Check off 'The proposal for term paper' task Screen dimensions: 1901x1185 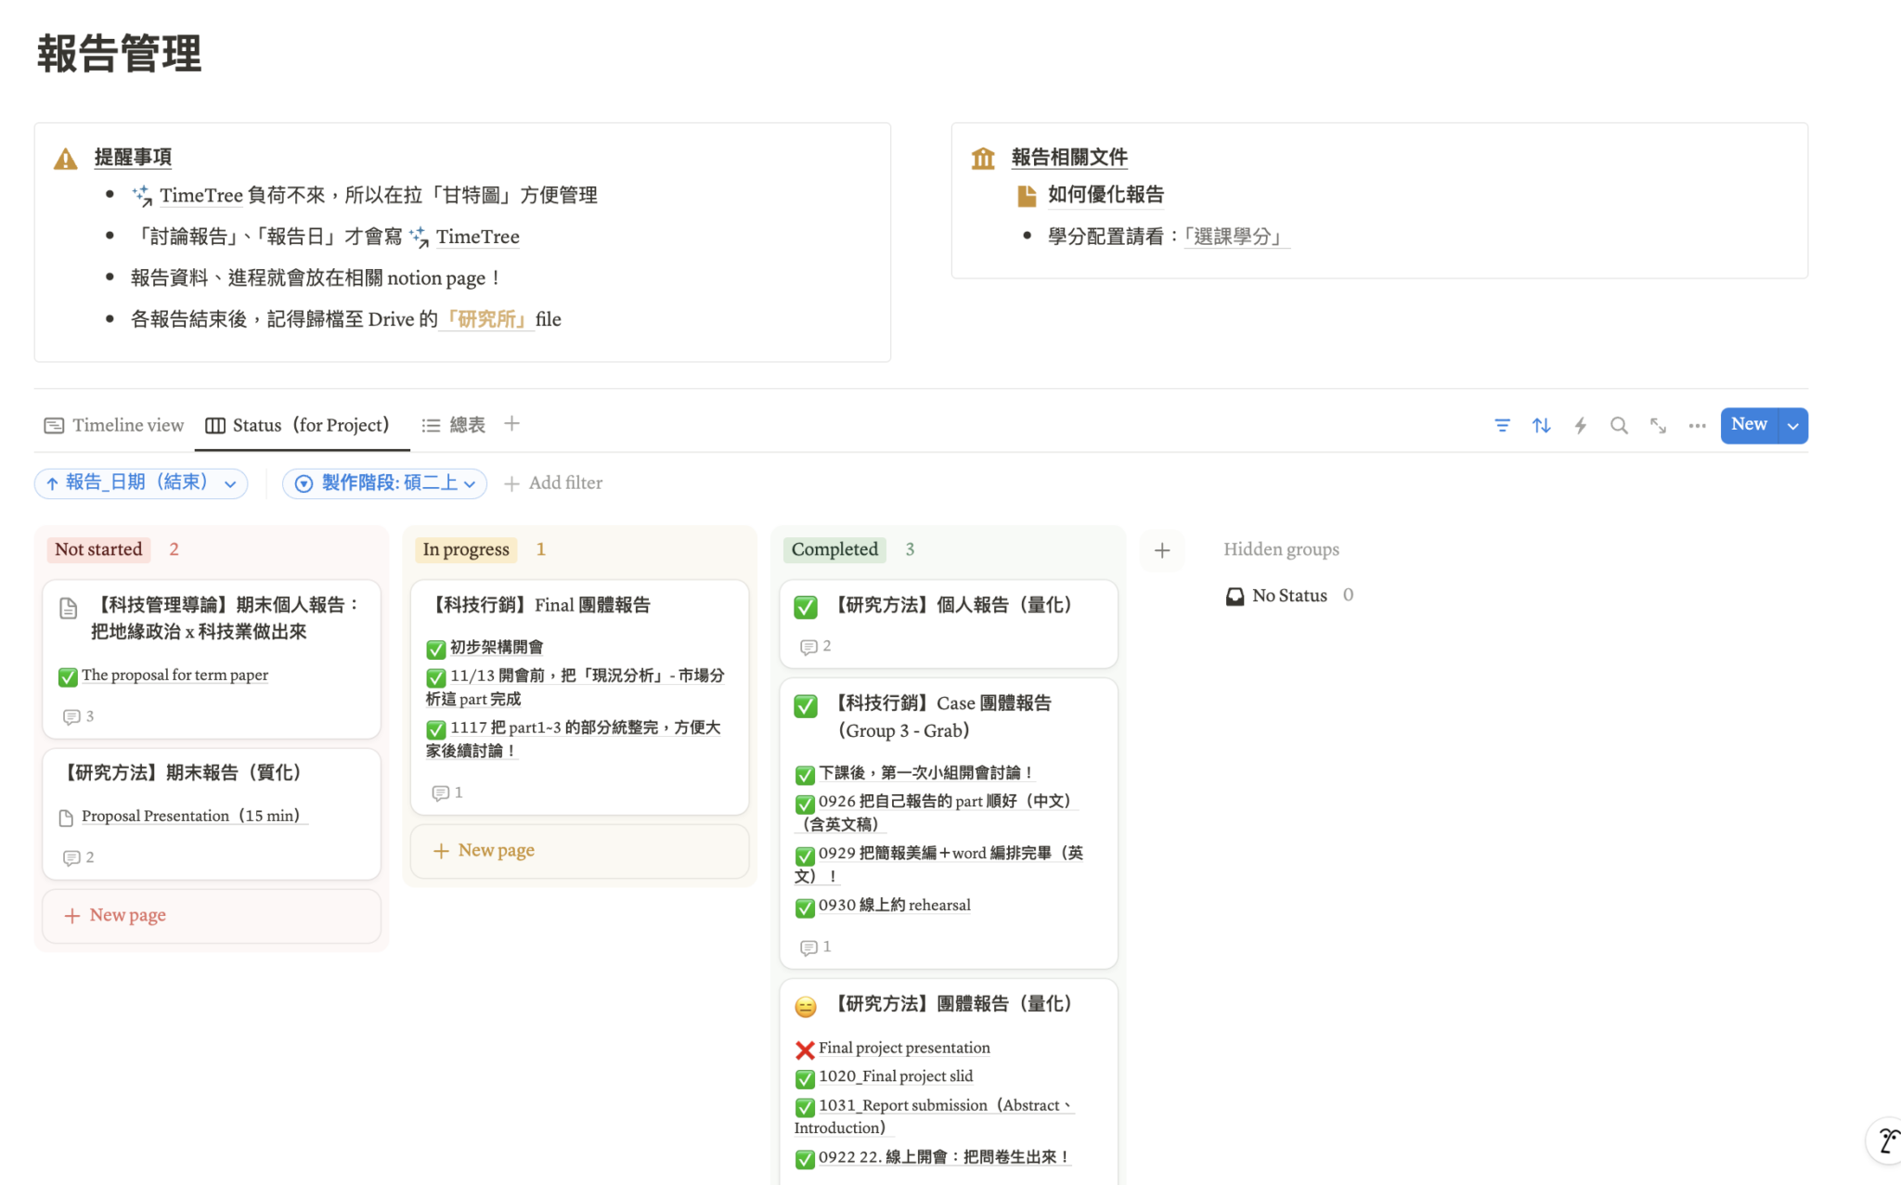[x=68, y=677]
